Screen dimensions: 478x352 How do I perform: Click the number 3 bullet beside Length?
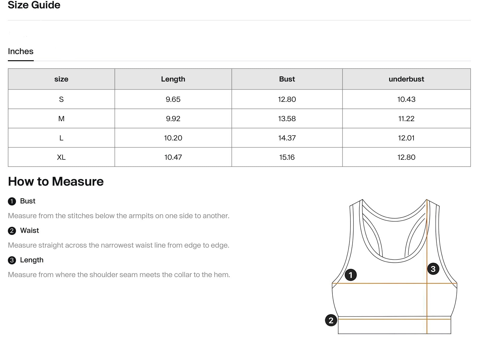coord(12,260)
